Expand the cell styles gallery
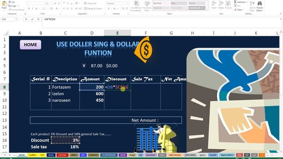Image resolution: width=283 pixels, height=159 pixels. pos(207,9)
